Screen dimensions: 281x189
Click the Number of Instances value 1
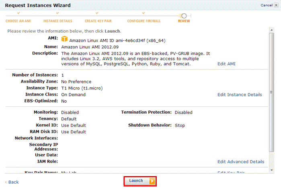63,75
